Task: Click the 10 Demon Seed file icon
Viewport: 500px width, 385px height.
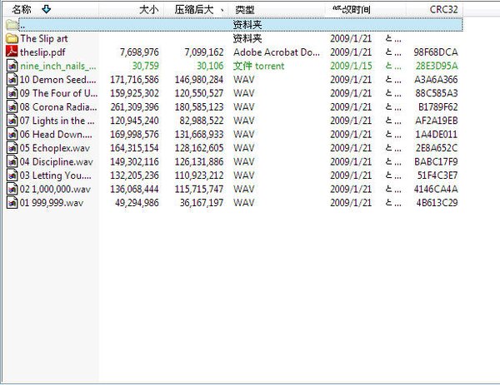Action: (12, 80)
